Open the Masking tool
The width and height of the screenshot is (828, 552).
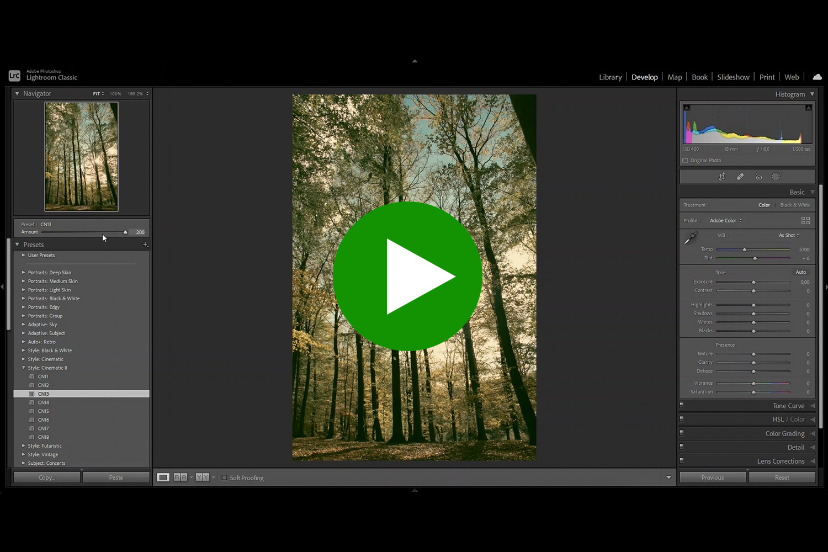click(776, 177)
